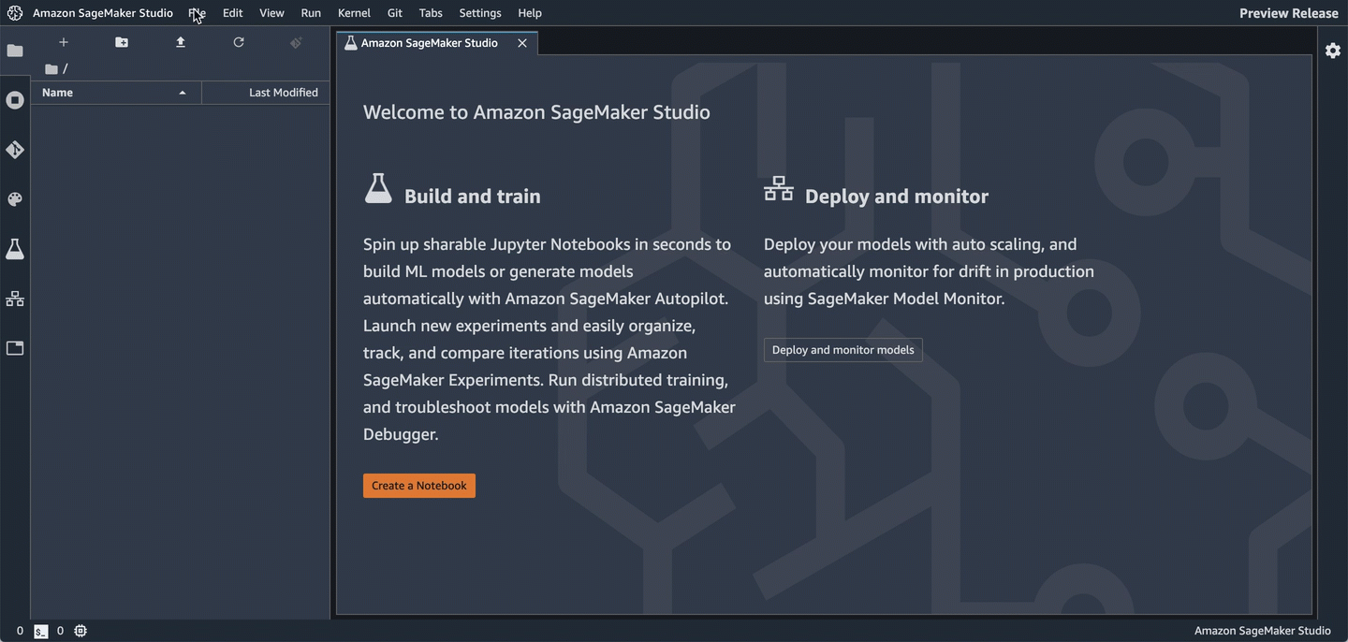
Task: Open the Settings menu
Action: tap(480, 13)
